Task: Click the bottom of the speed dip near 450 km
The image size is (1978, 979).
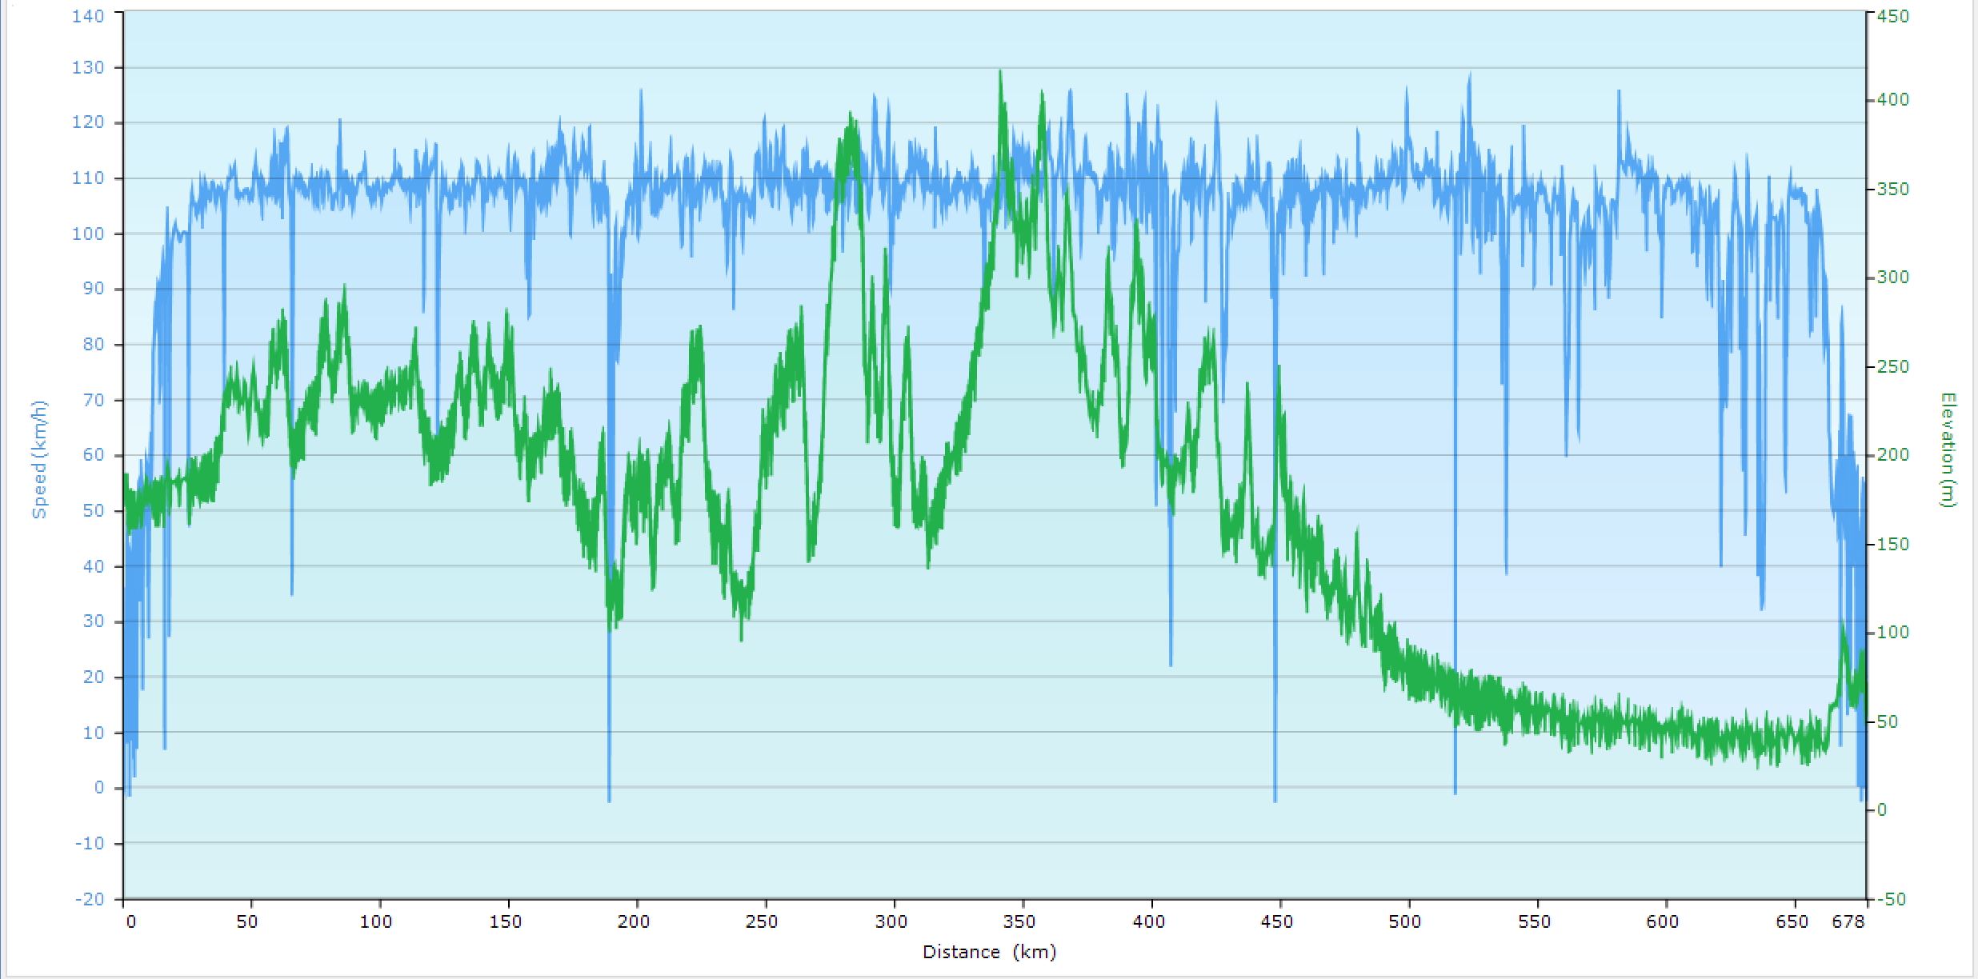Action: (x=1275, y=801)
